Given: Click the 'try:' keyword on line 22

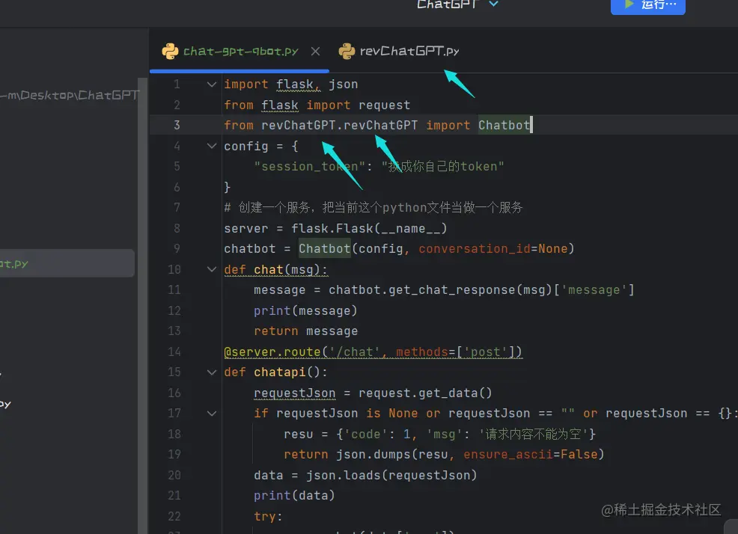Looking at the screenshot, I should tap(268, 516).
